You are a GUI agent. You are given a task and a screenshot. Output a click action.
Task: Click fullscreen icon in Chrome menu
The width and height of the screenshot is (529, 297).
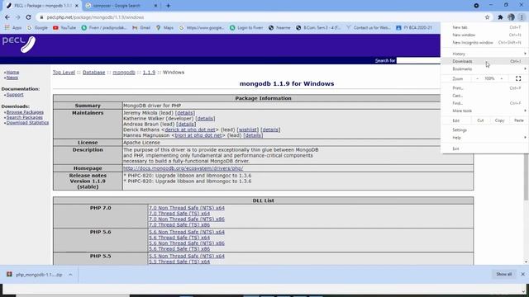(518, 78)
